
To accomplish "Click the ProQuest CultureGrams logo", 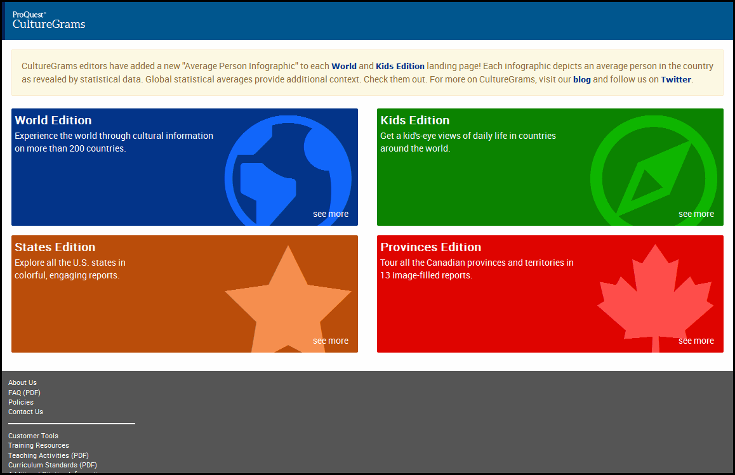I will 49,21.
